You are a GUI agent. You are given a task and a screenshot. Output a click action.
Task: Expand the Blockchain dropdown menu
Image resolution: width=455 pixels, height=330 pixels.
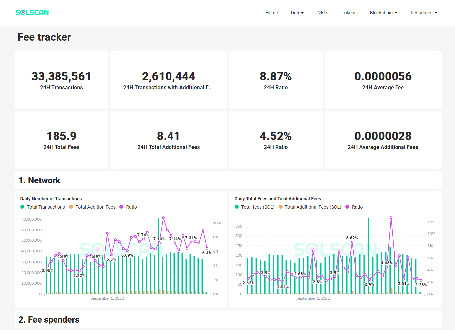383,13
